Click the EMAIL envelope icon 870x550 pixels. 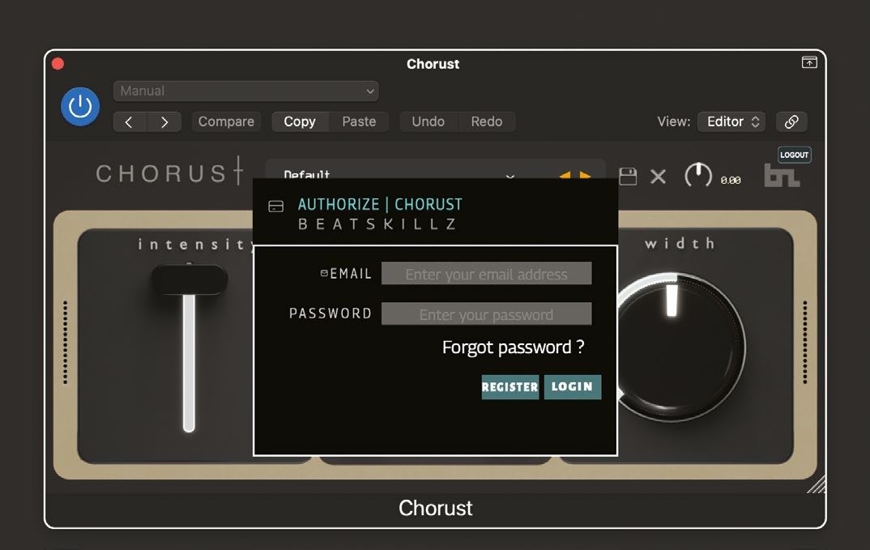(x=324, y=272)
